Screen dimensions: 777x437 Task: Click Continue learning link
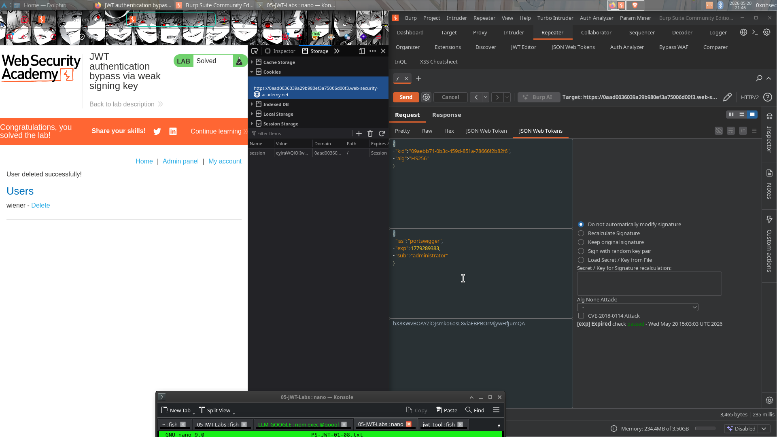point(219,131)
